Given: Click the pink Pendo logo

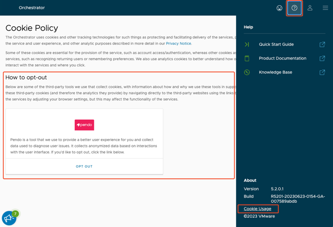Looking at the screenshot, I should (x=84, y=125).
